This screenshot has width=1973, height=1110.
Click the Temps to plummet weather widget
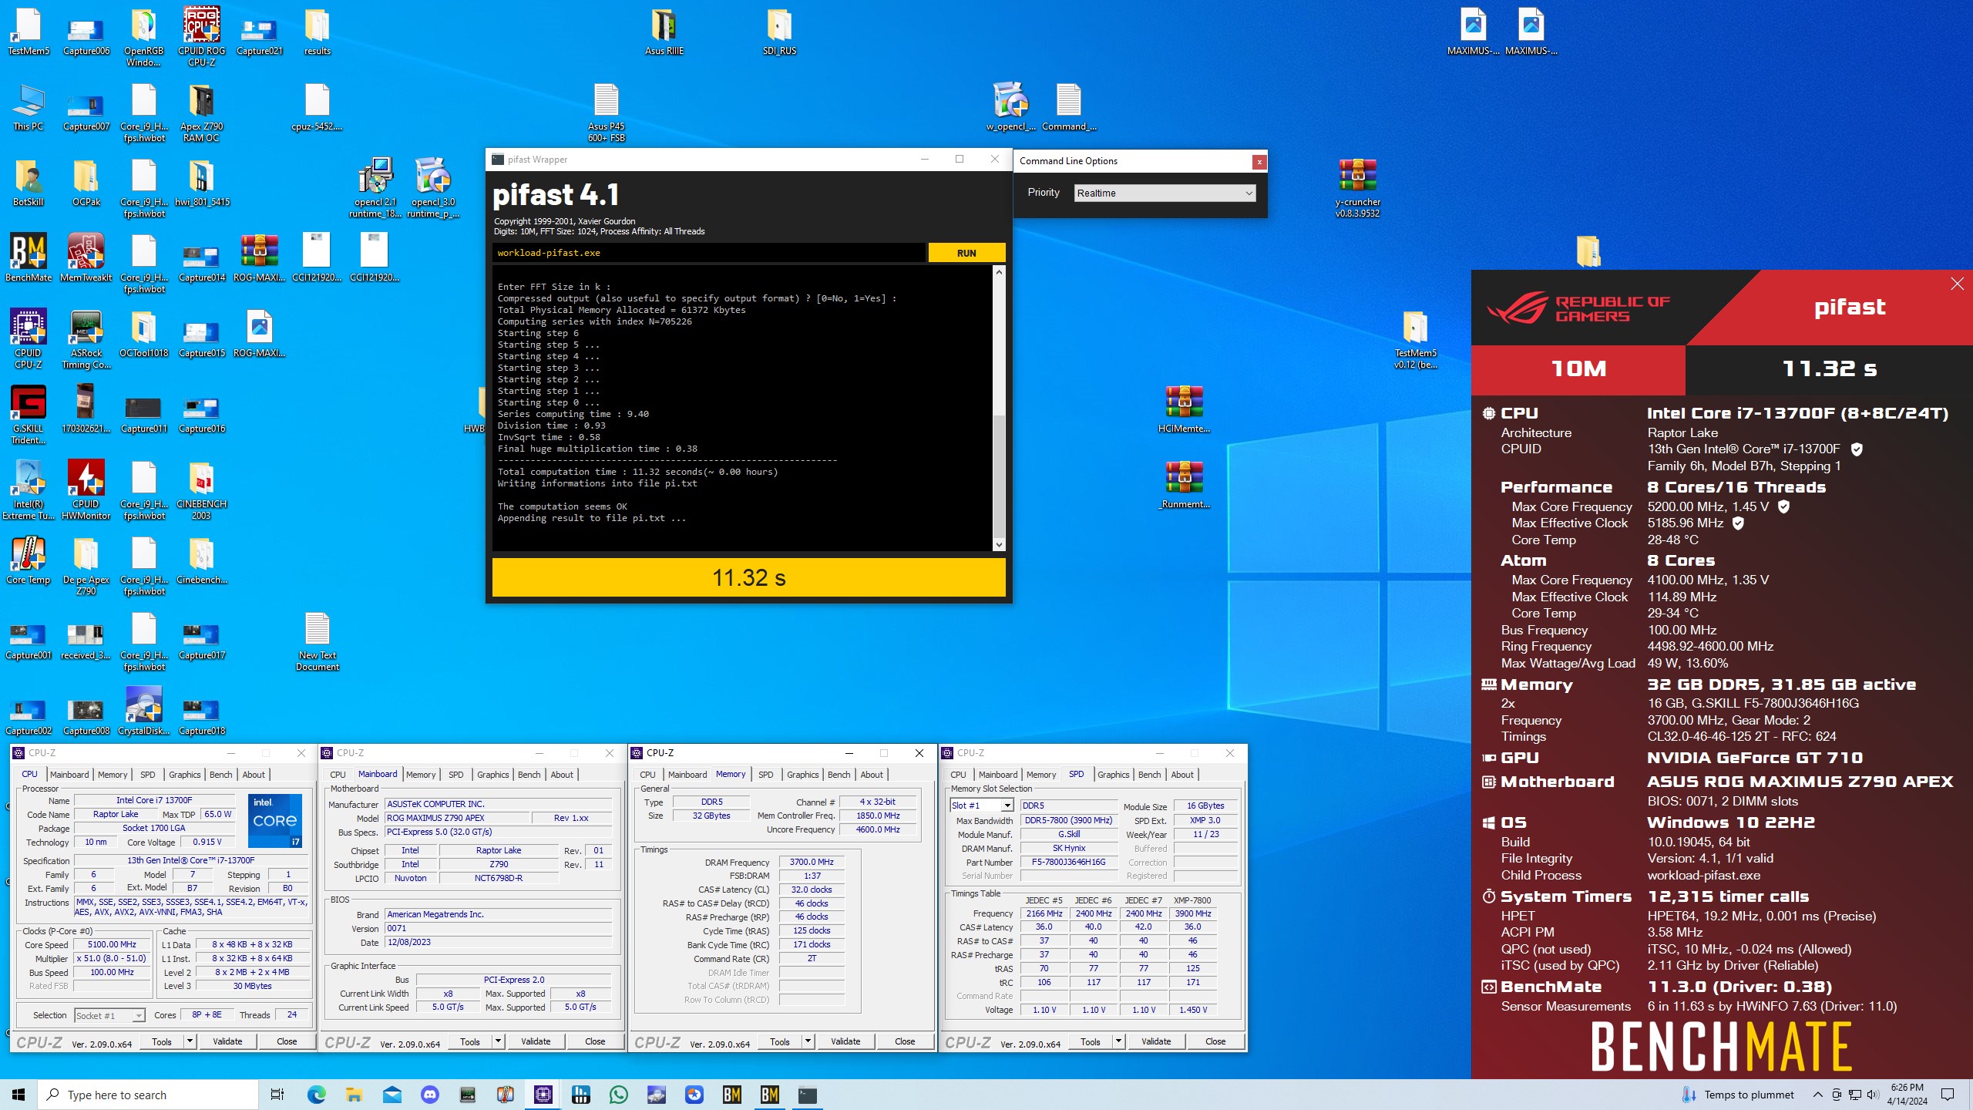[1737, 1095]
